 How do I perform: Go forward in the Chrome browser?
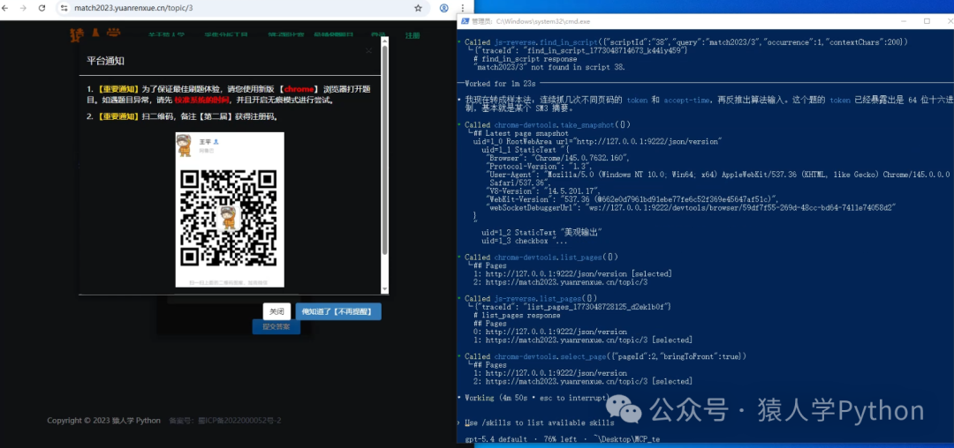coord(24,9)
